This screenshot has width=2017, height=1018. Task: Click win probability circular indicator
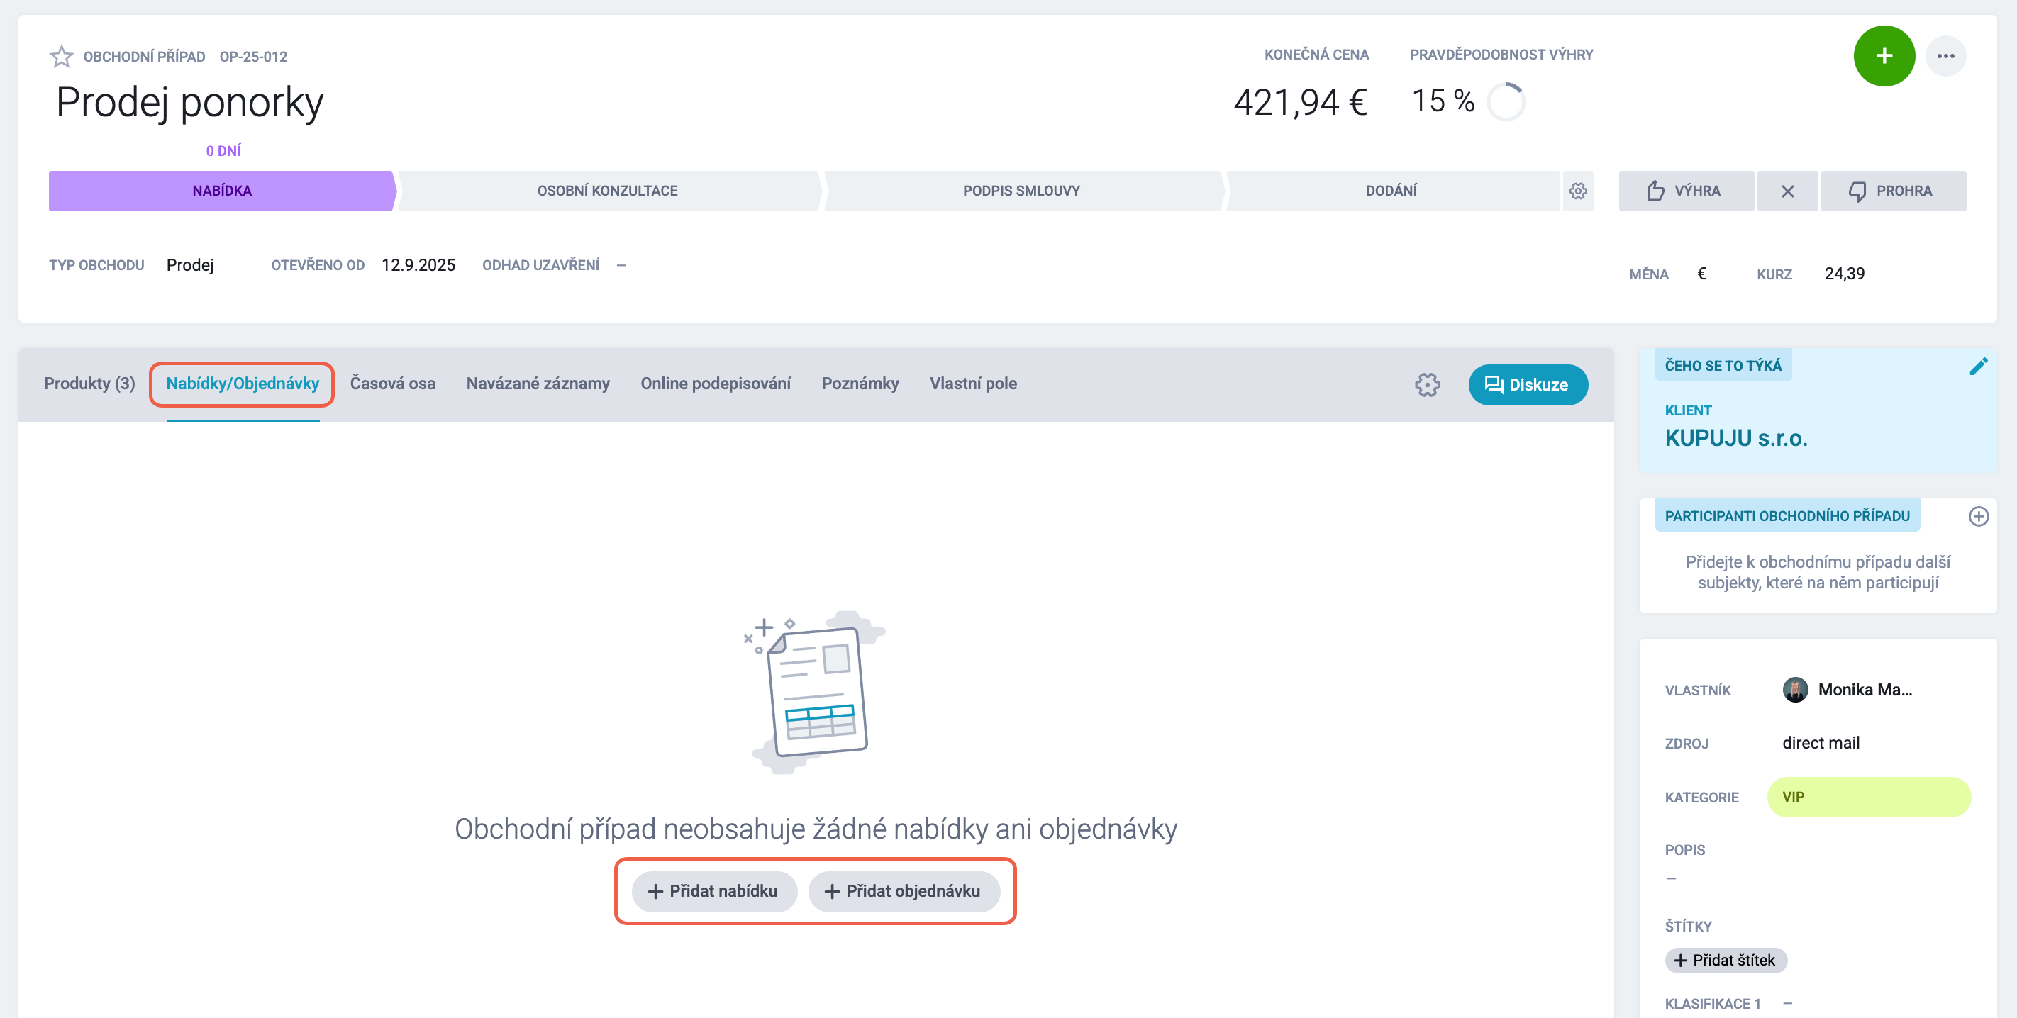click(1505, 101)
